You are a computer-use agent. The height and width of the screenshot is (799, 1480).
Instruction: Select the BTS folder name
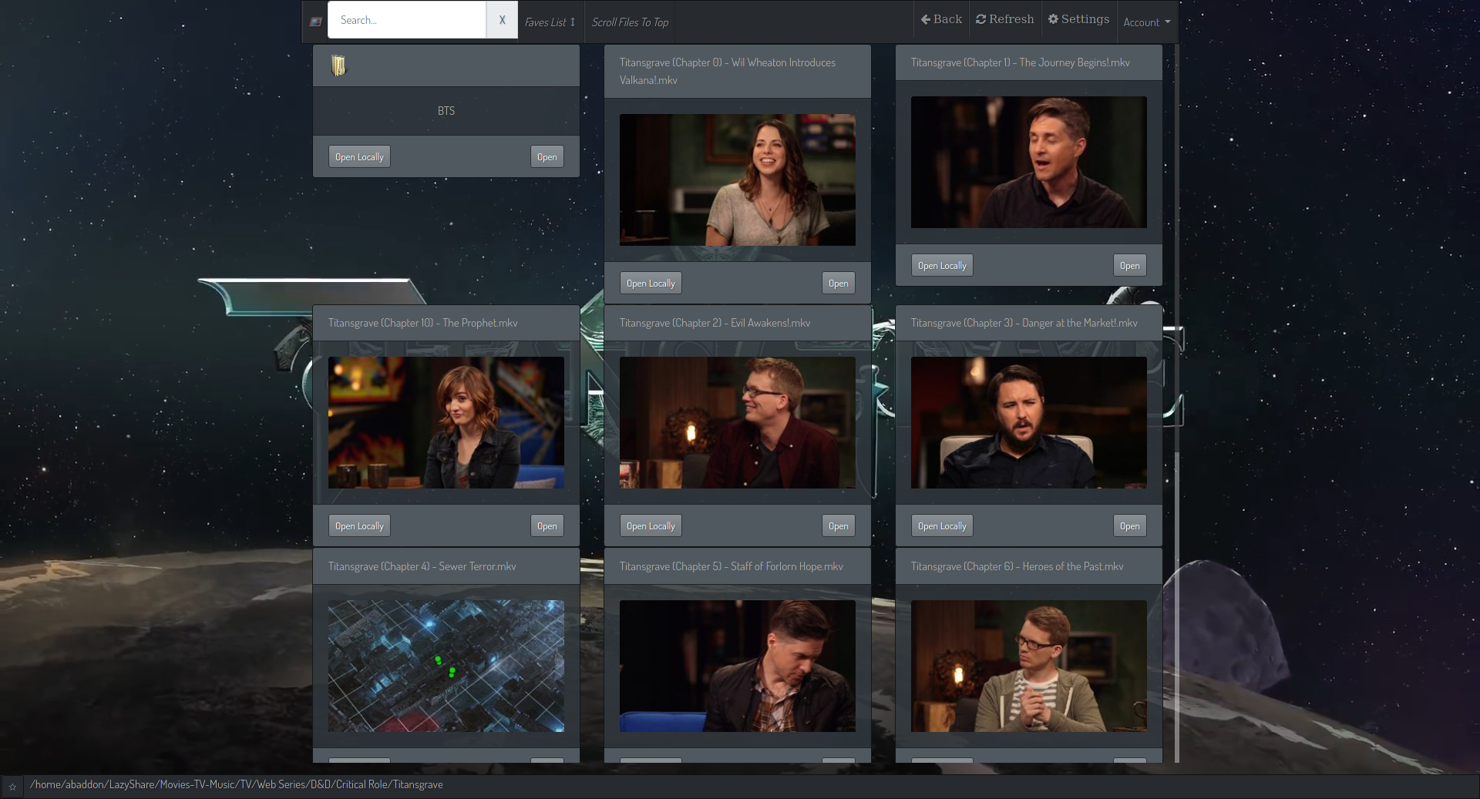[446, 111]
